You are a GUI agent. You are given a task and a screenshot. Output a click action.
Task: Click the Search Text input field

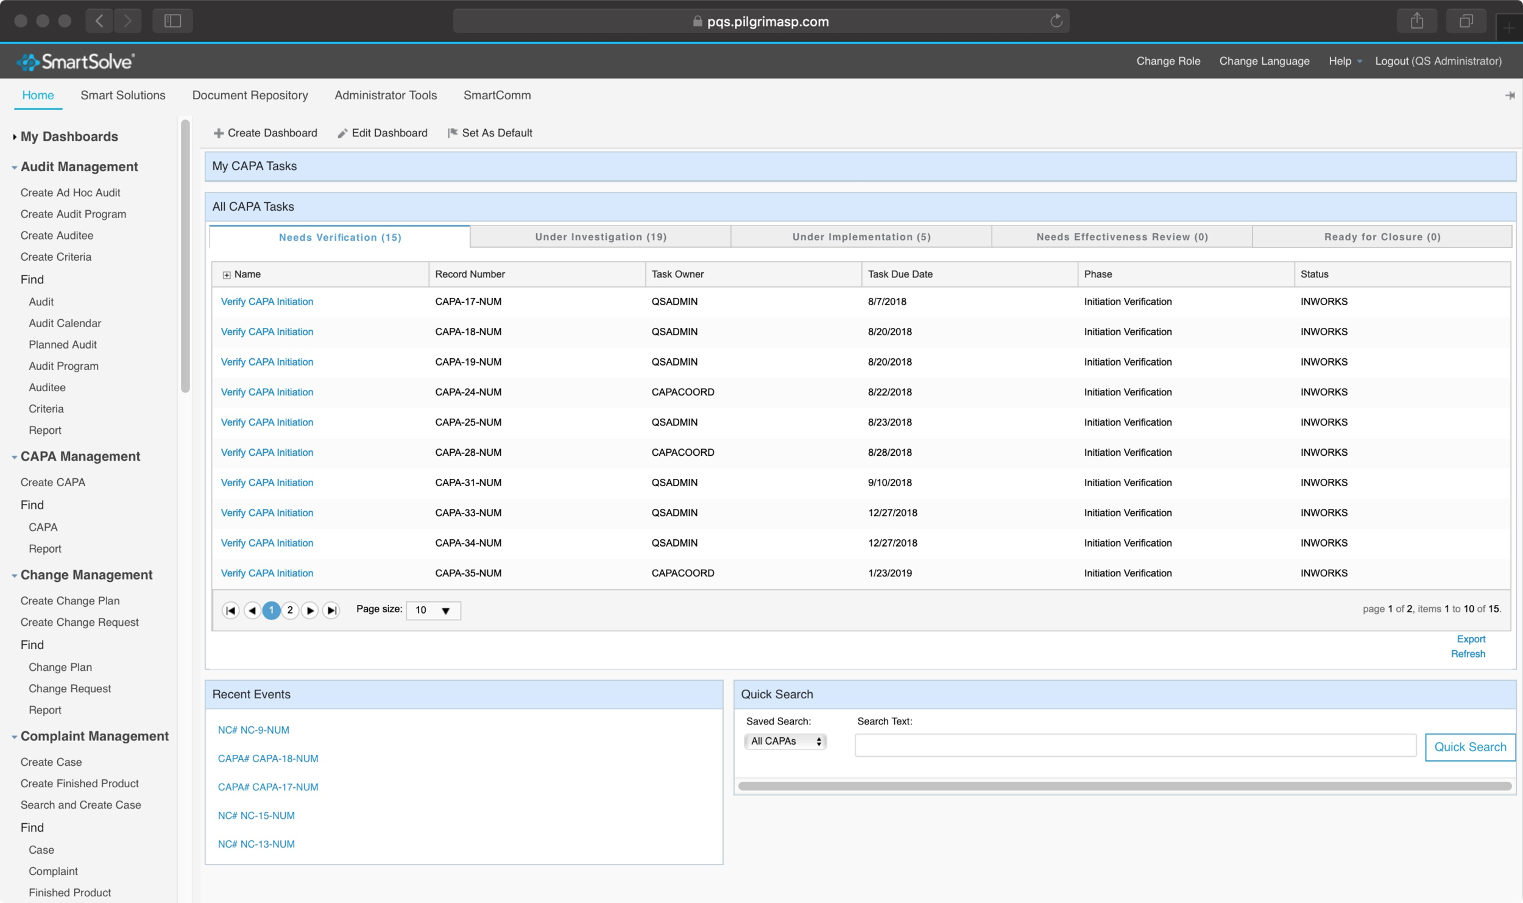point(1136,745)
